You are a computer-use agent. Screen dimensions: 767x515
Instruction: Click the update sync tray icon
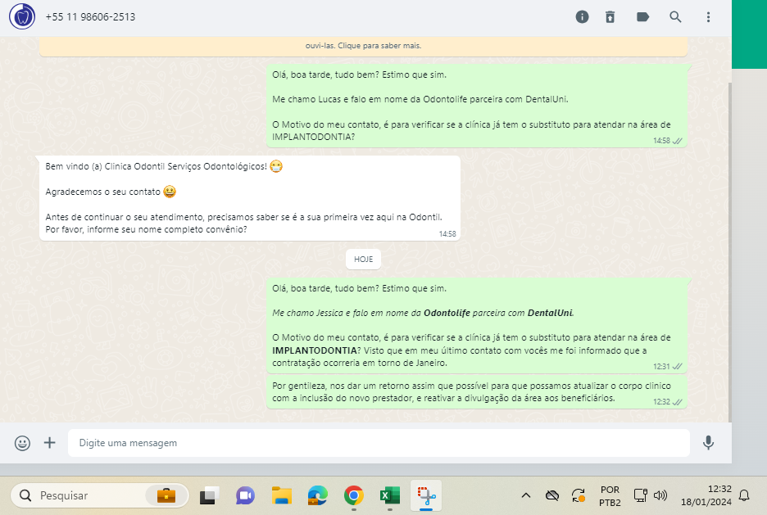pos(579,495)
